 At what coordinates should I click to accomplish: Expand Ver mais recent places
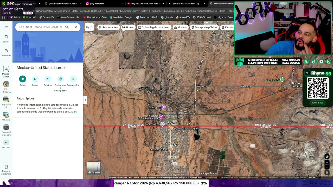tap(6, 142)
